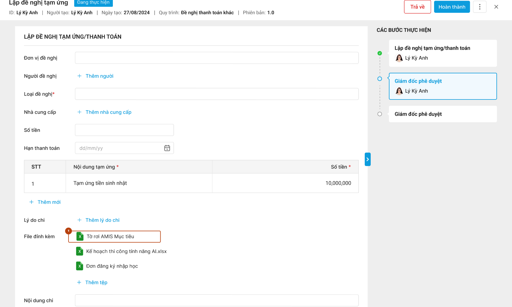
Task: Open the calendar date picker icon
Action: pos(167,148)
